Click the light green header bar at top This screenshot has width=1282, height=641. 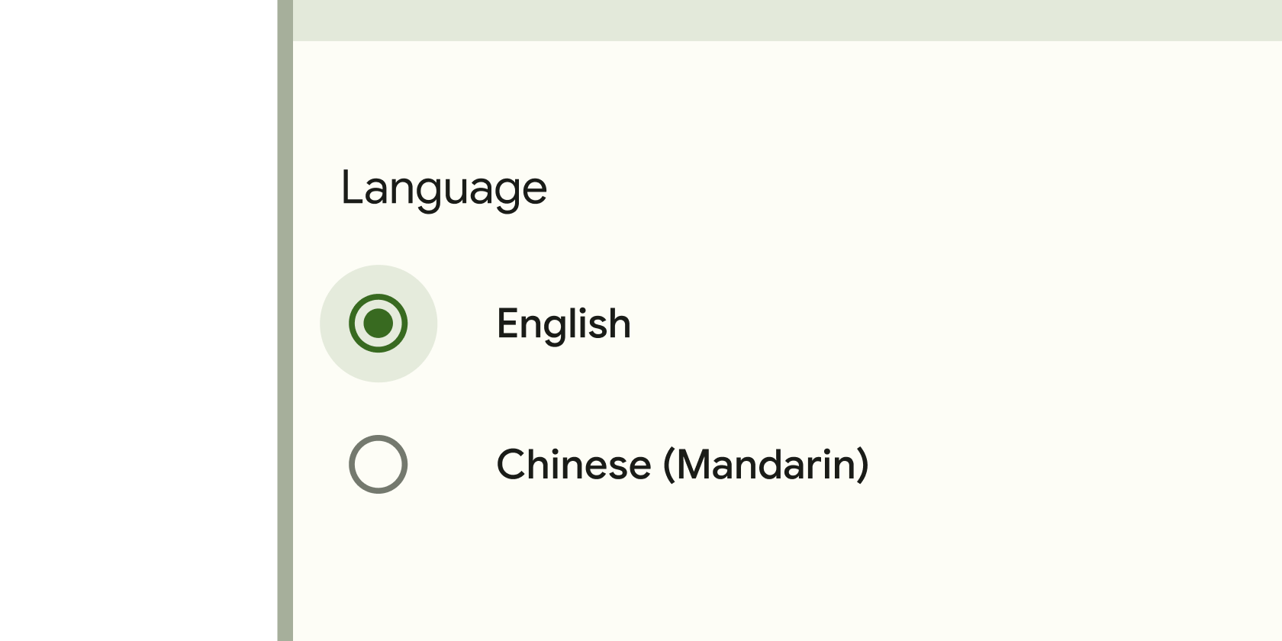786,20
